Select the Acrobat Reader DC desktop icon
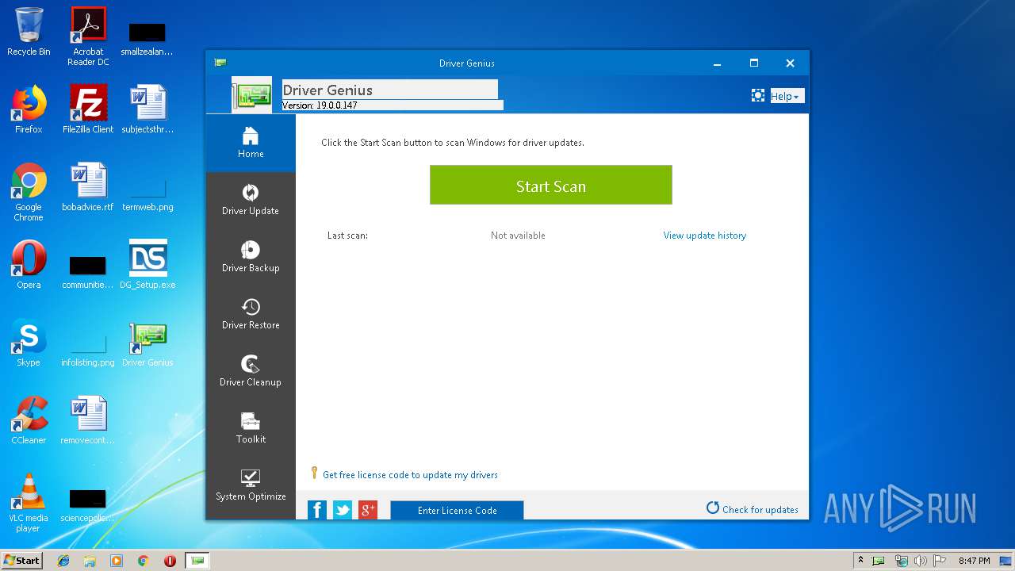The width and height of the screenshot is (1015, 571). [x=88, y=36]
